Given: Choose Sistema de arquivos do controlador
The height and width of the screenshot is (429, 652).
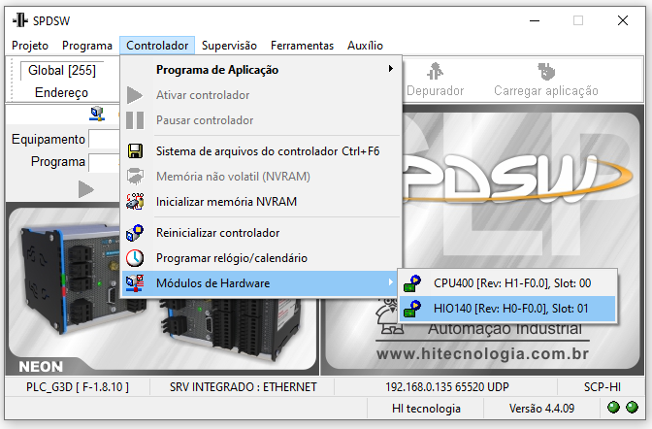Looking at the screenshot, I should tap(261, 151).
